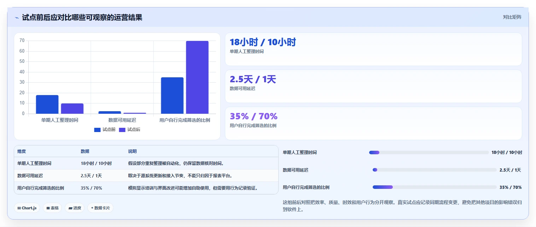
Task: Click the note starting 取决于源系统更新
Action: click(x=180, y=175)
